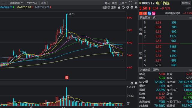The height and width of the screenshot is (108, 192).
Task: Click the 8.00 price axis label
Action: (x=130, y=18)
